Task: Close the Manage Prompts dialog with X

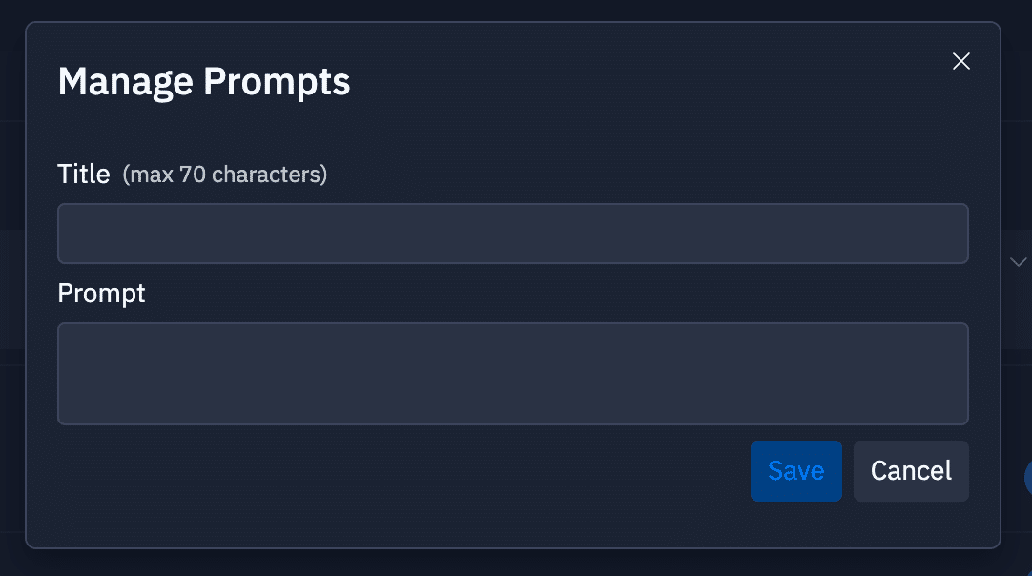Action: click(961, 61)
